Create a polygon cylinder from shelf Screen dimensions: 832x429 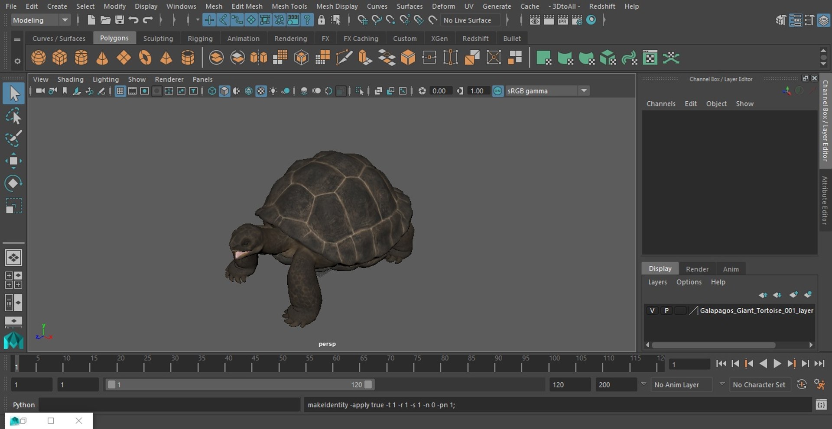(x=81, y=58)
